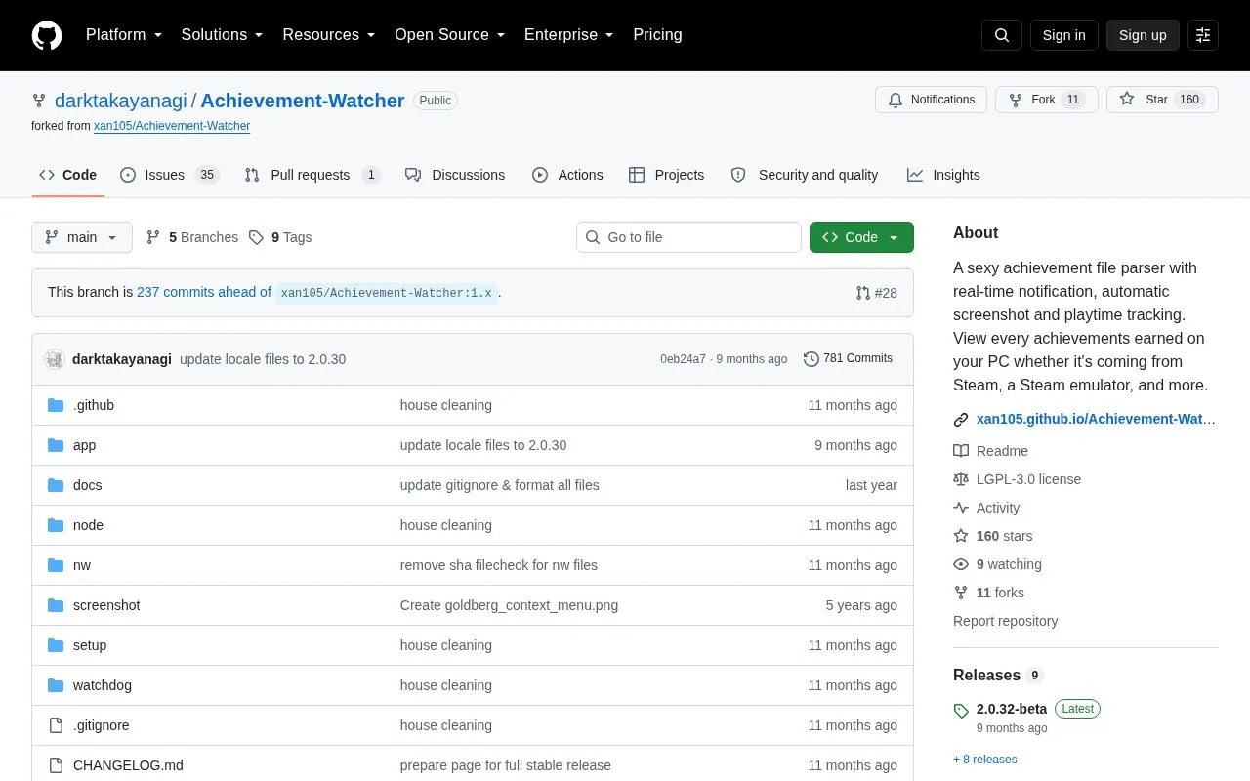Click the darktakayanagi avatar image
The height and width of the screenshot is (781, 1250).
pos(55,359)
